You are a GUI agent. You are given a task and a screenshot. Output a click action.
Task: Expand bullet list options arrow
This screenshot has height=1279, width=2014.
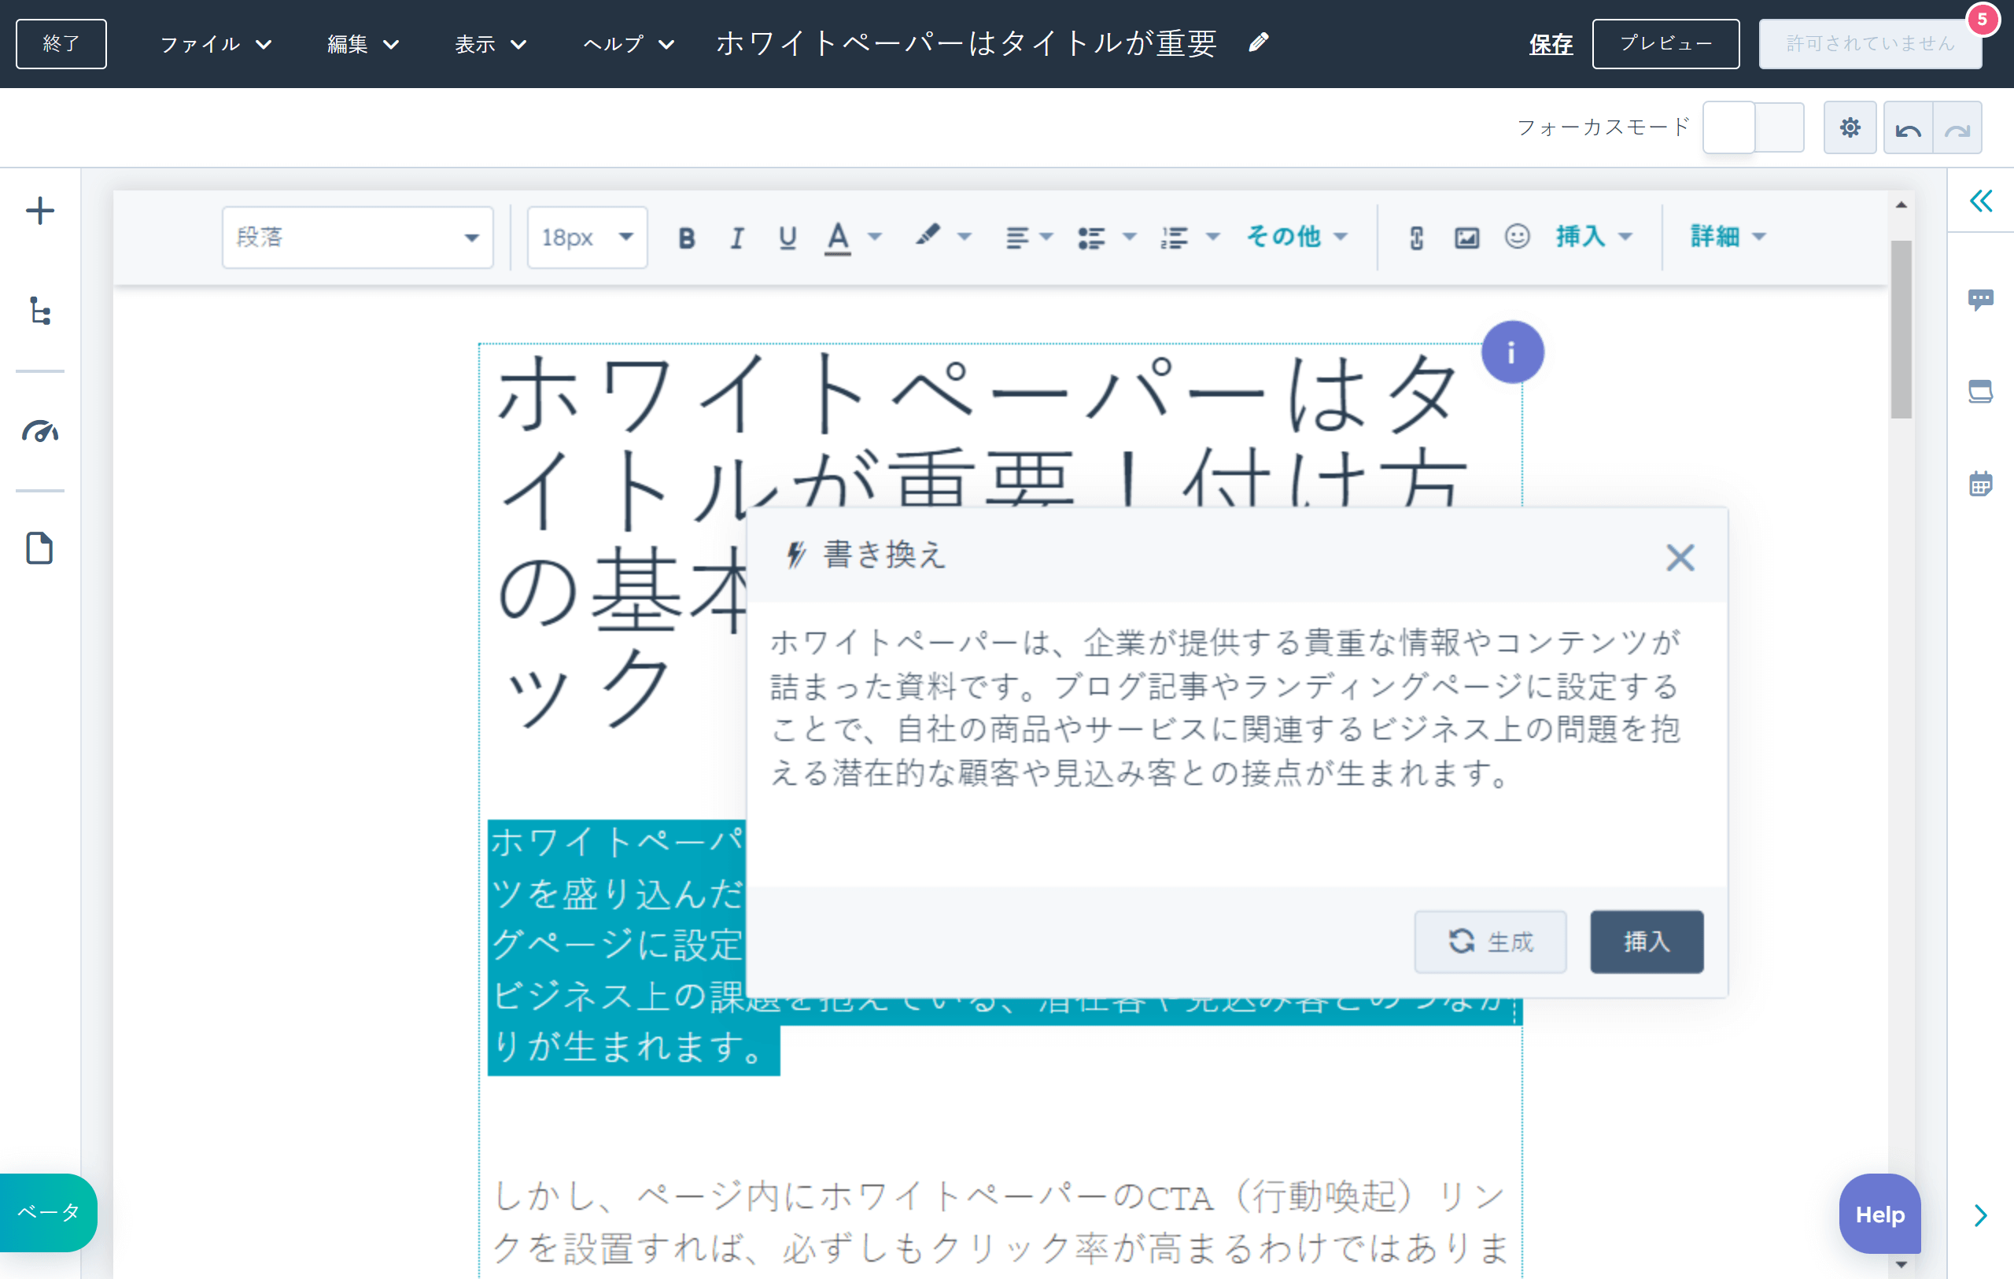pos(1129,238)
